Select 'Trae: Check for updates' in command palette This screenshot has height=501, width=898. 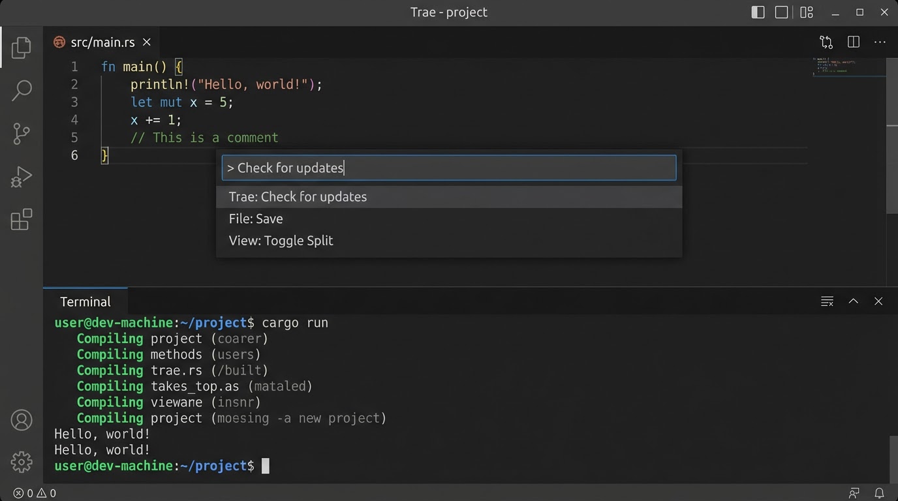click(x=298, y=196)
